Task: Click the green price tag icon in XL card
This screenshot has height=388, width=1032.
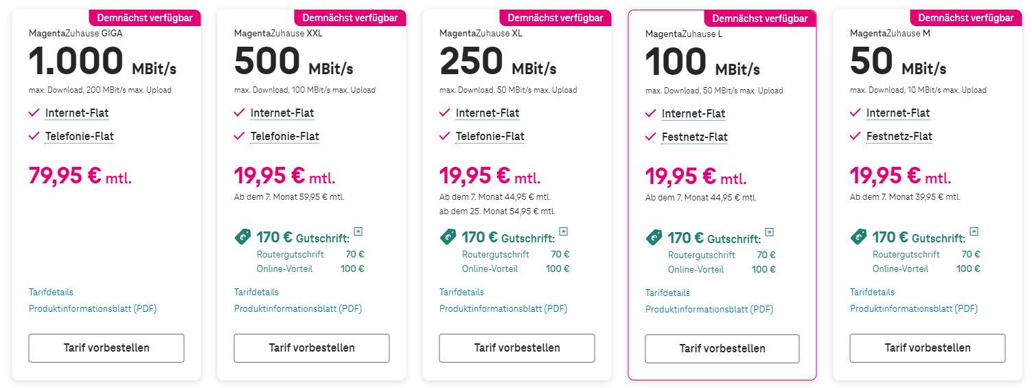Action: pyautogui.click(x=448, y=237)
